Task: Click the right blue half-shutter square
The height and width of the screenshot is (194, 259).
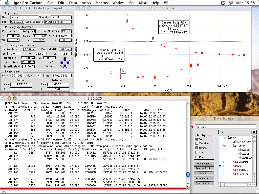Action: pos(68,63)
